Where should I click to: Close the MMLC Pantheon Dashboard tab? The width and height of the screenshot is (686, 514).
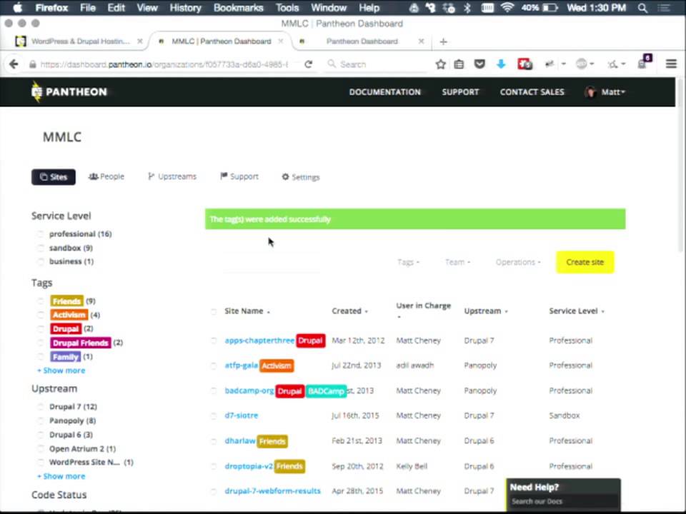[x=281, y=41]
